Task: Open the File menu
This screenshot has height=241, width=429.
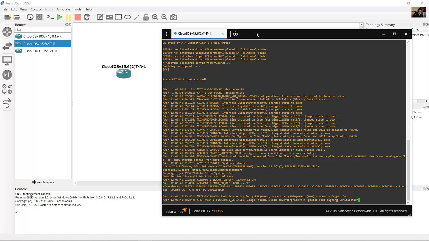Action: tap(5, 9)
